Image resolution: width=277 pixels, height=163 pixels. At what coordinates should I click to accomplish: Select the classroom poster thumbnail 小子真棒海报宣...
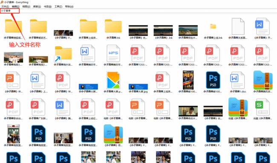click(14, 134)
